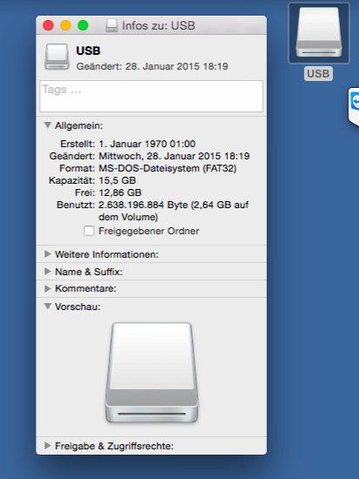Click the value Mittwoch, 28. Januar 2015 18:19
This screenshot has width=359, height=479.
(174, 156)
